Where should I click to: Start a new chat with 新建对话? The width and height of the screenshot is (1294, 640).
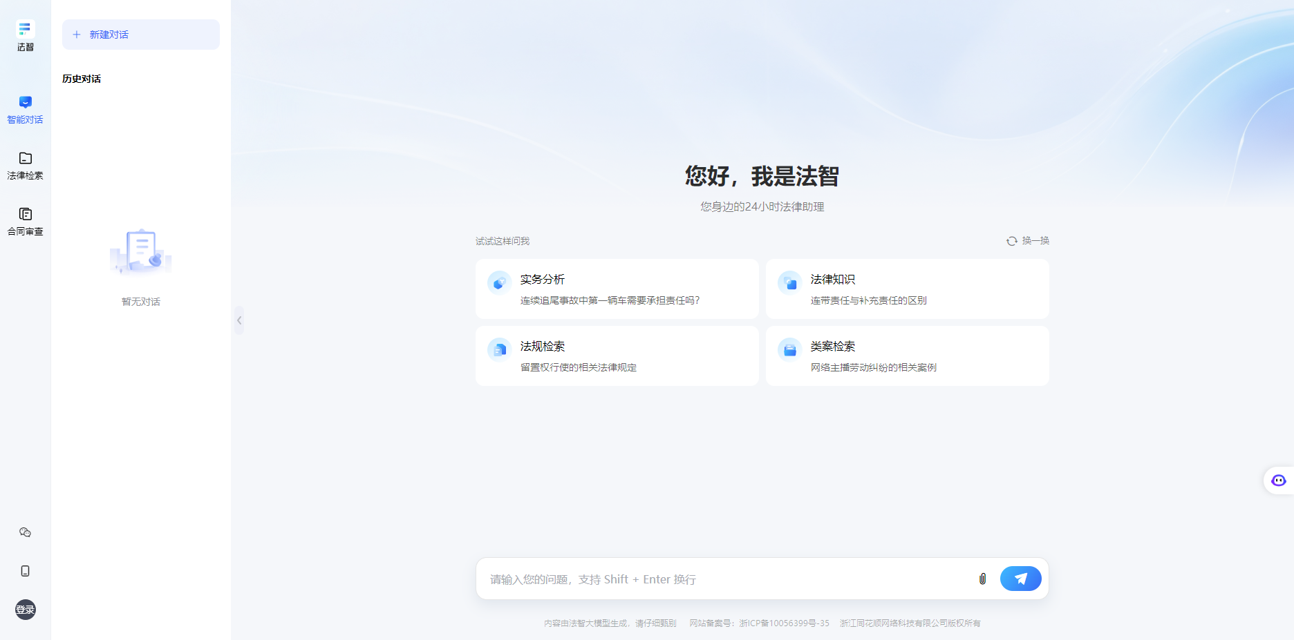(x=141, y=35)
